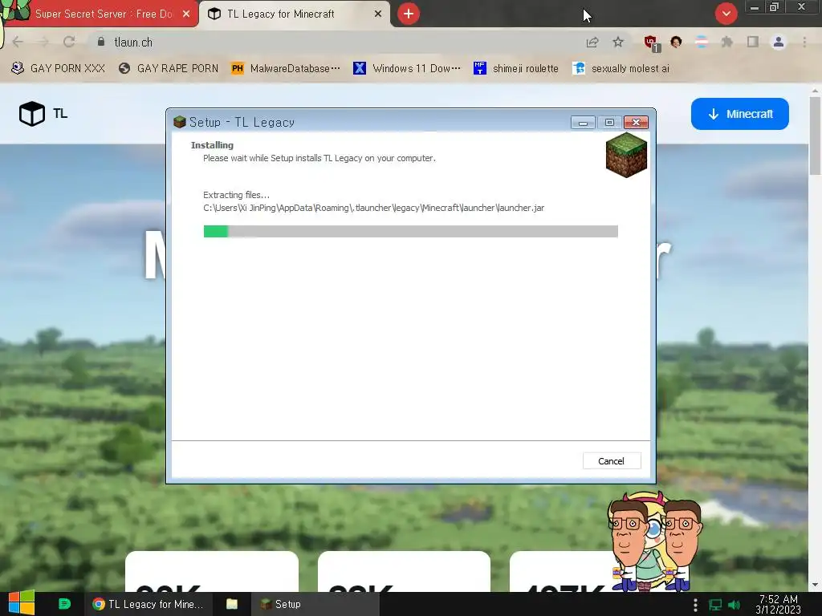Open the Chrome profile avatar
The image size is (822, 616).
[779, 42]
